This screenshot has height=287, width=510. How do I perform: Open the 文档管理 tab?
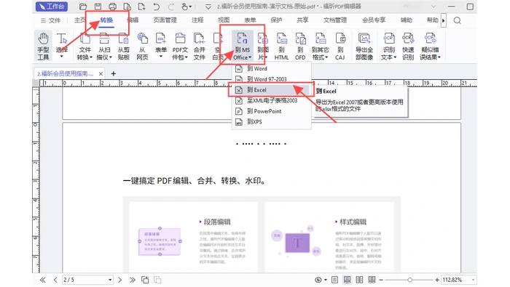coord(335,20)
